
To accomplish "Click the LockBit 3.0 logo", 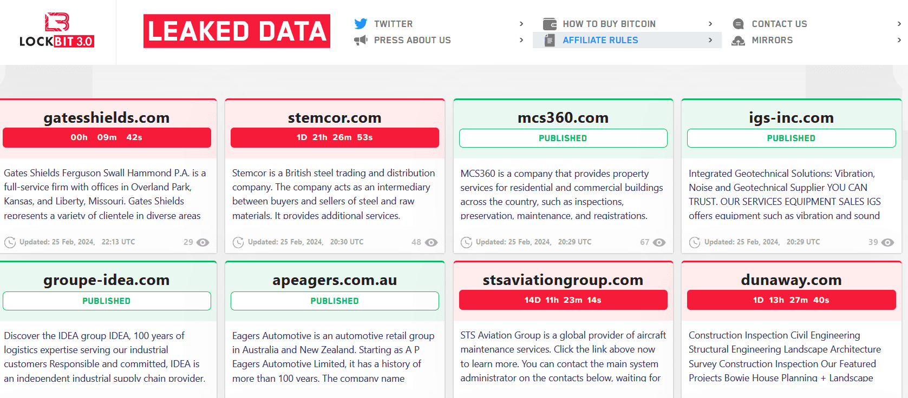I will (x=57, y=30).
